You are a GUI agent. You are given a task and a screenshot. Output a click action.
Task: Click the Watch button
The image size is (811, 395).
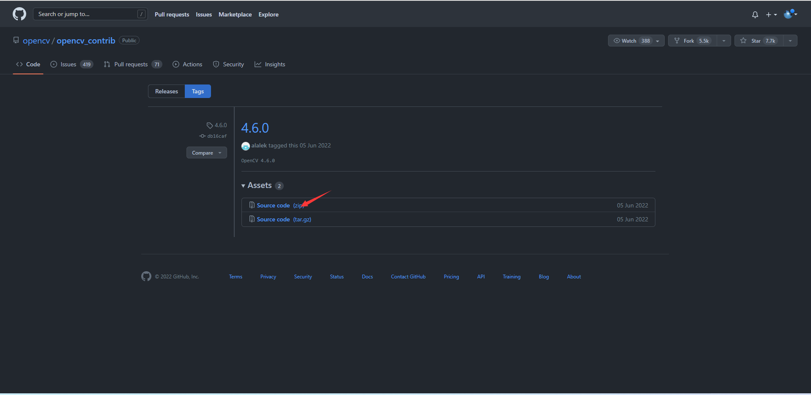636,41
